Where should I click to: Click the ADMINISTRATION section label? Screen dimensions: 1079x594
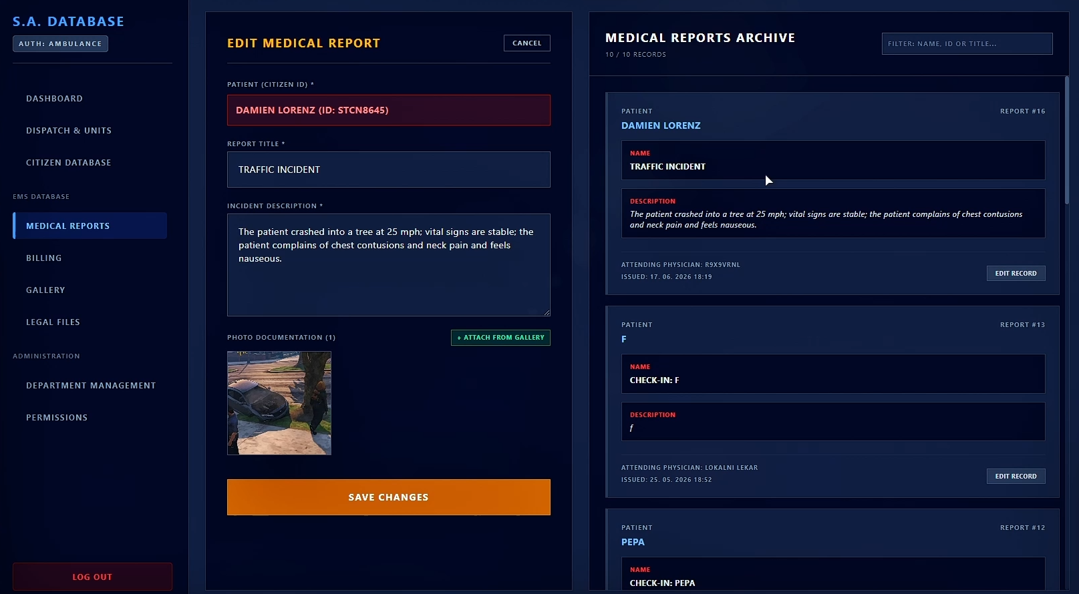(46, 356)
